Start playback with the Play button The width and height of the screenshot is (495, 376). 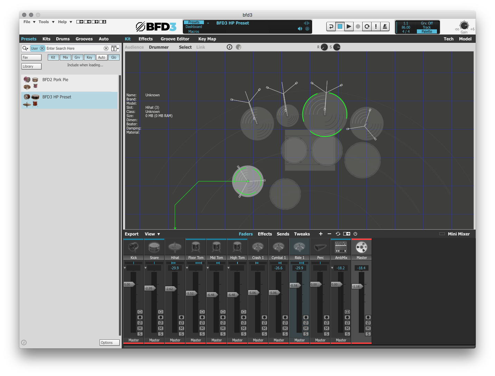tap(349, 27)
